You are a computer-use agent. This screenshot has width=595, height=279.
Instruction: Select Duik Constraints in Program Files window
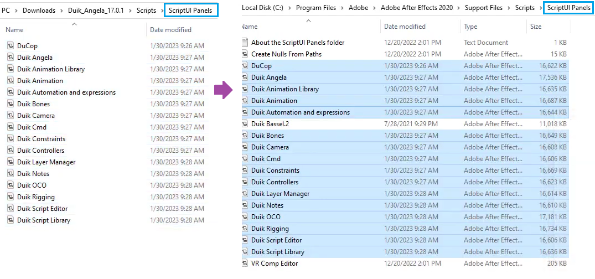point(275,170)
